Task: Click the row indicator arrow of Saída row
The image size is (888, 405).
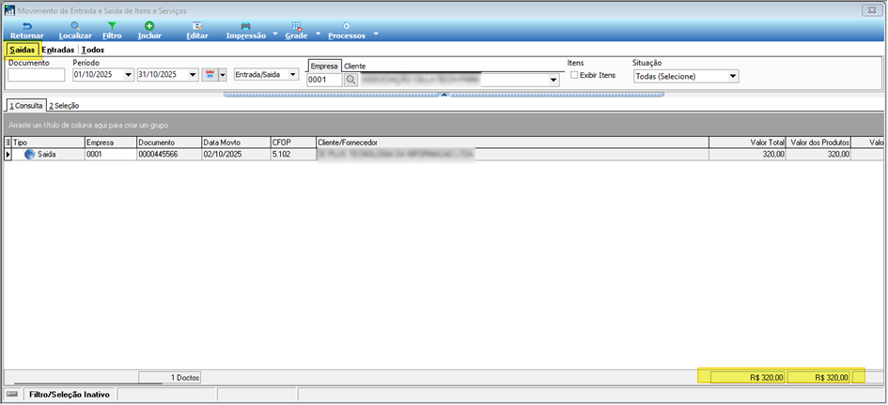Action: 8,154
